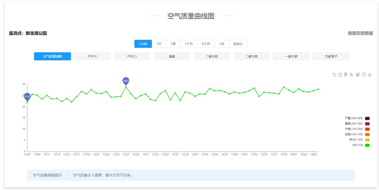Select the 1天 time range

tap(159, 44)
